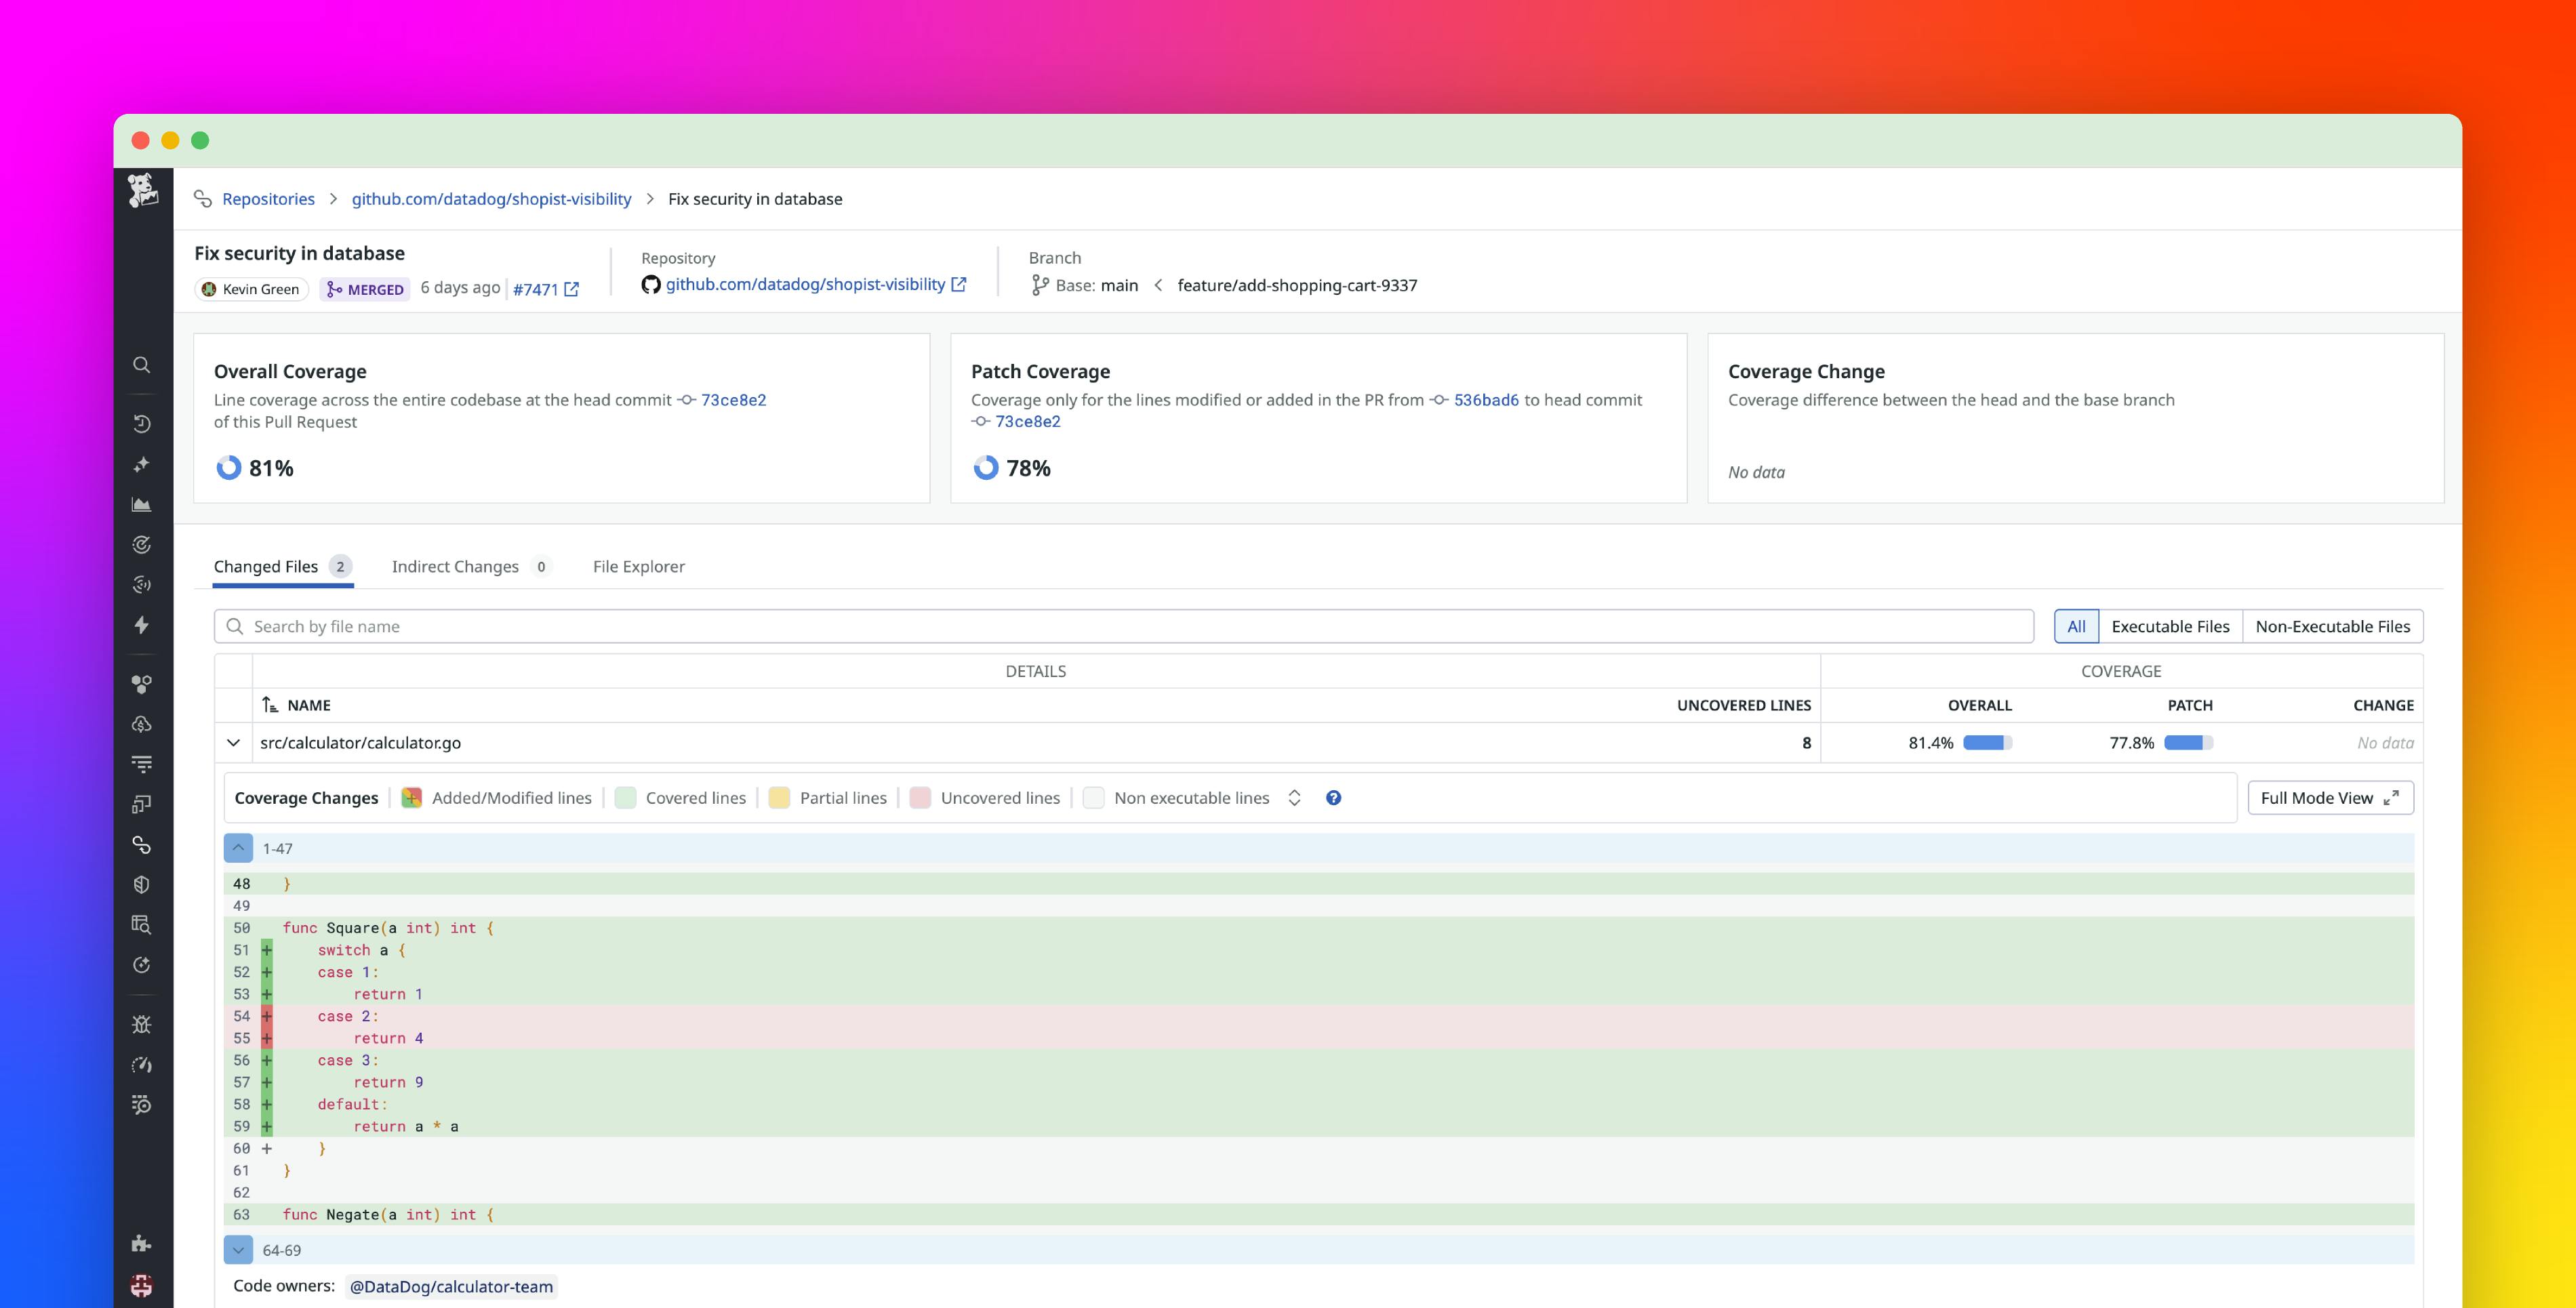The width and height of the screenshot is (2576, 1308).
Task: Open commit 73ce8e2 in Overall Coverage
Action: click(733, 399)
